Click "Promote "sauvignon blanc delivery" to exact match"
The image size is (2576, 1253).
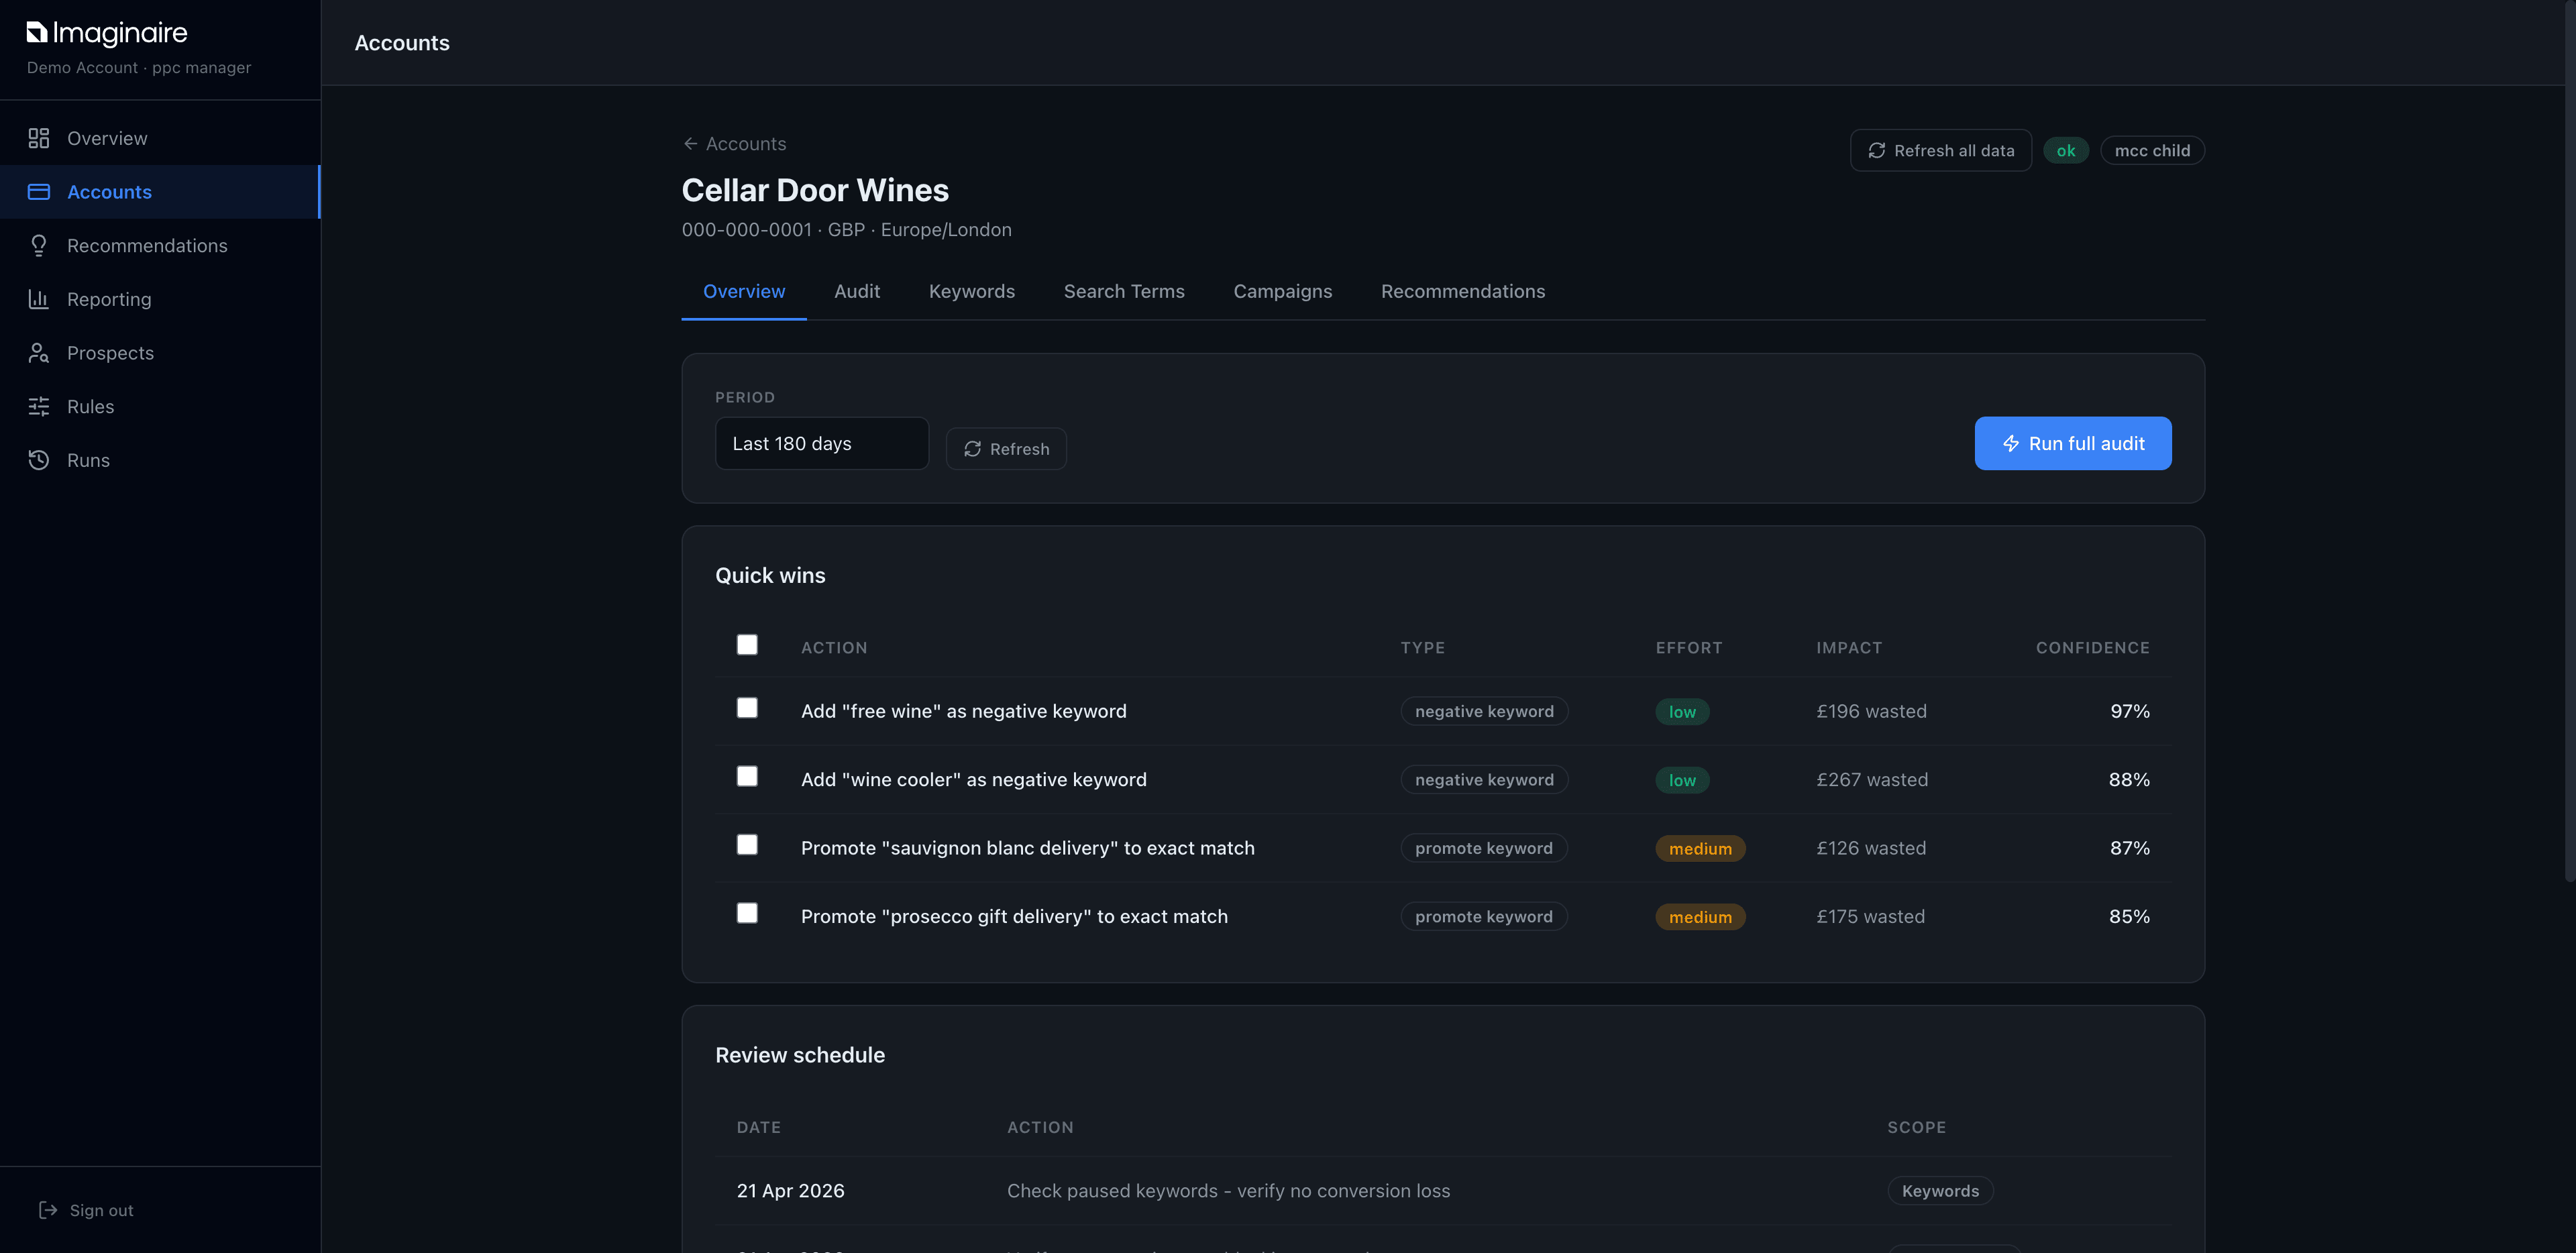pos(1028,848)
